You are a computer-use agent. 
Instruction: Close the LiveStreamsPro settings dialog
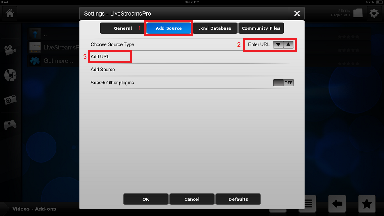(297, 13)
